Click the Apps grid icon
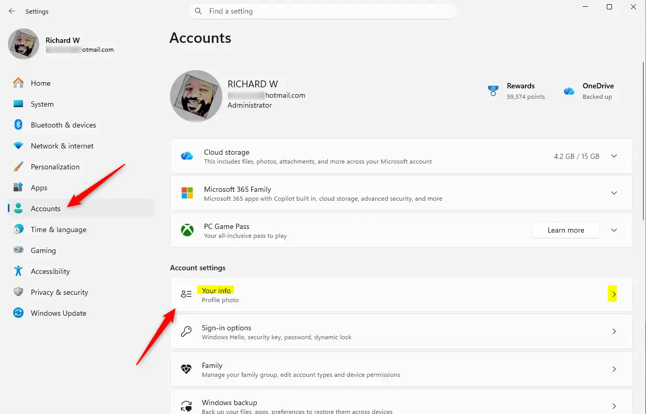 click(x=18, y=188)
